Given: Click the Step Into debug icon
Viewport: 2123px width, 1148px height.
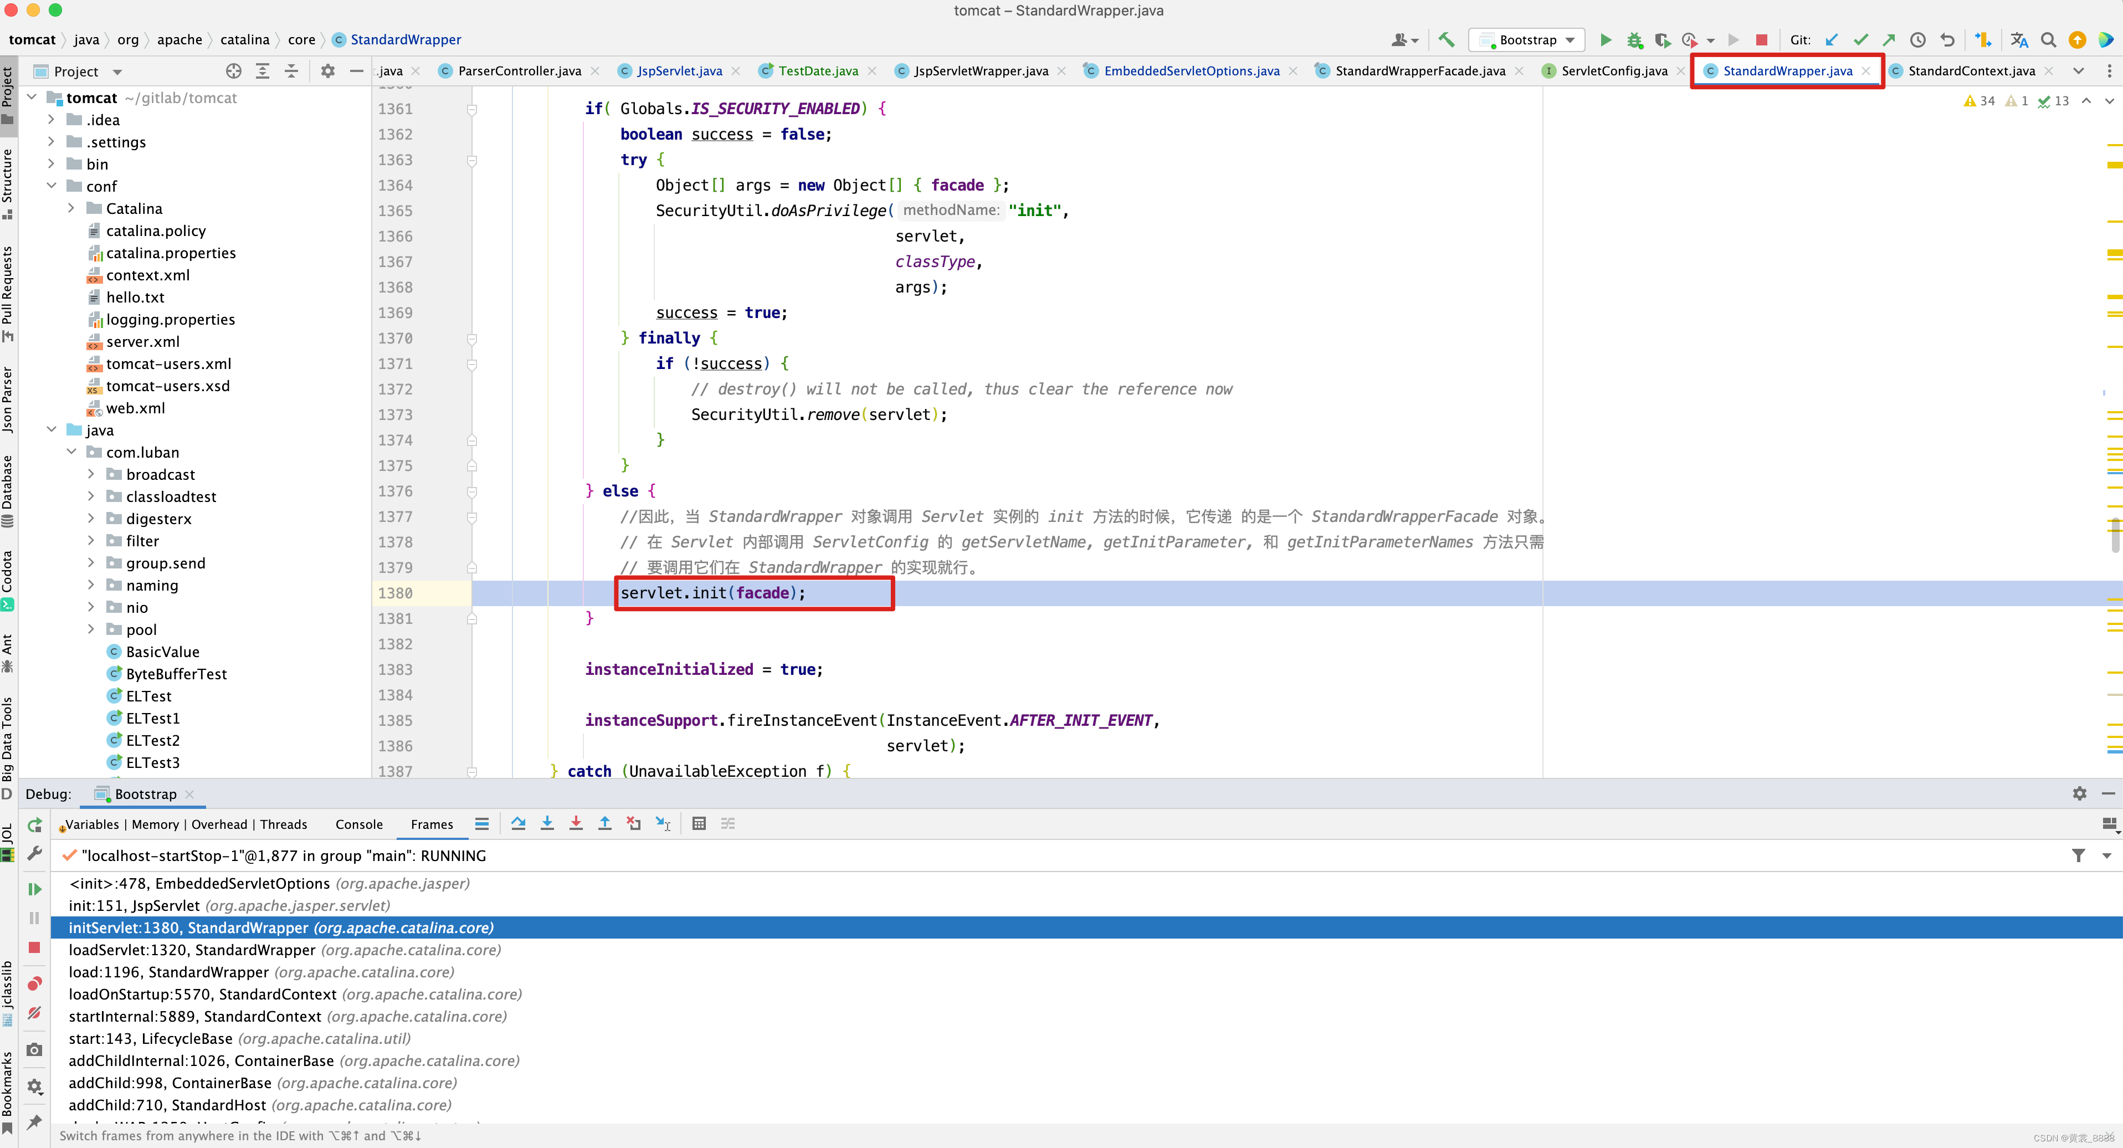Looking at the screenshot, I should pos(547,823).
